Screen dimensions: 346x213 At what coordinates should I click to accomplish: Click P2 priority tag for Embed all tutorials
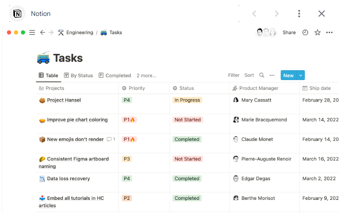coord(127,198)
